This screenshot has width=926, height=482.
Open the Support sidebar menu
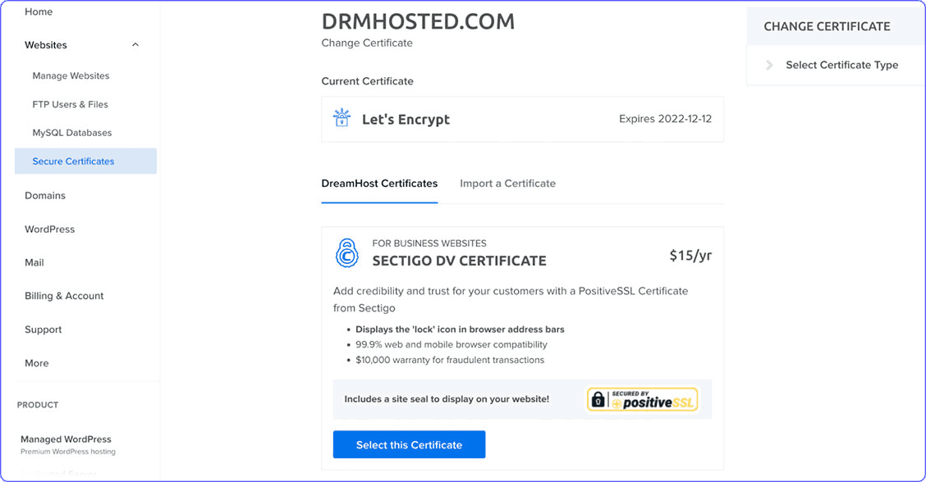pos(44,330)
